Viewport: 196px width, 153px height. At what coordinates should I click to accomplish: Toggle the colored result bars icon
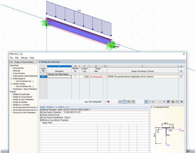[146, 102]
